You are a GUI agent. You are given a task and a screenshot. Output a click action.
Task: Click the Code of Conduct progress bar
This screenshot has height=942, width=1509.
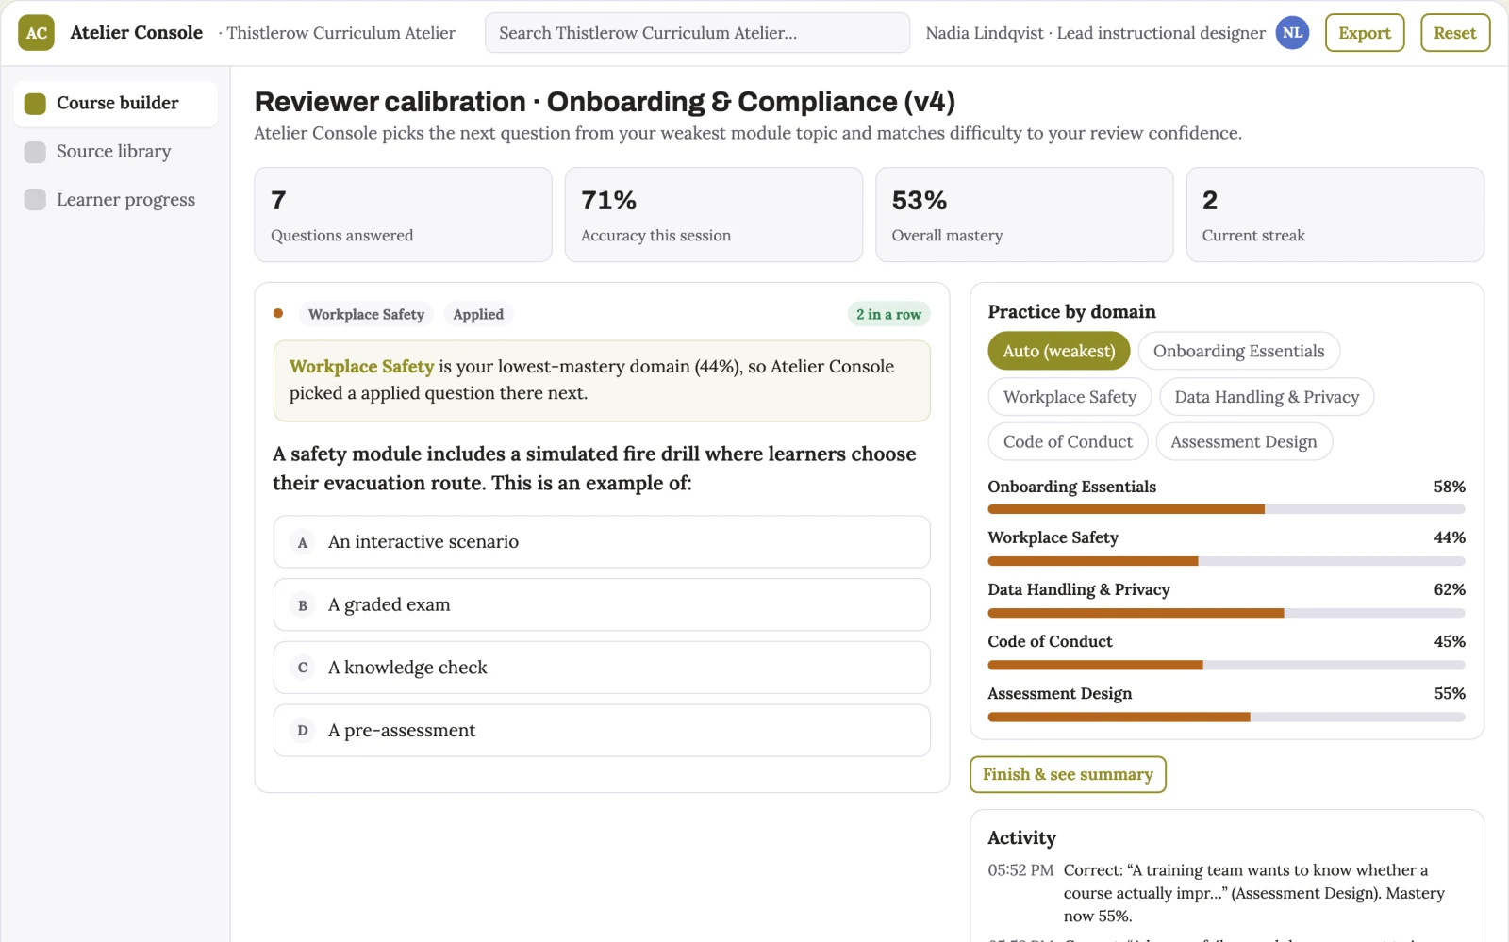pos(1226,665)
